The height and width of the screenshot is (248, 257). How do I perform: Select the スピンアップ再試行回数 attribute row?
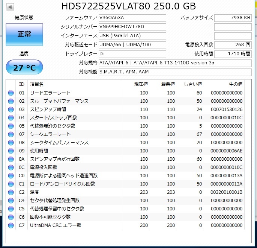[x=126, y=159]
